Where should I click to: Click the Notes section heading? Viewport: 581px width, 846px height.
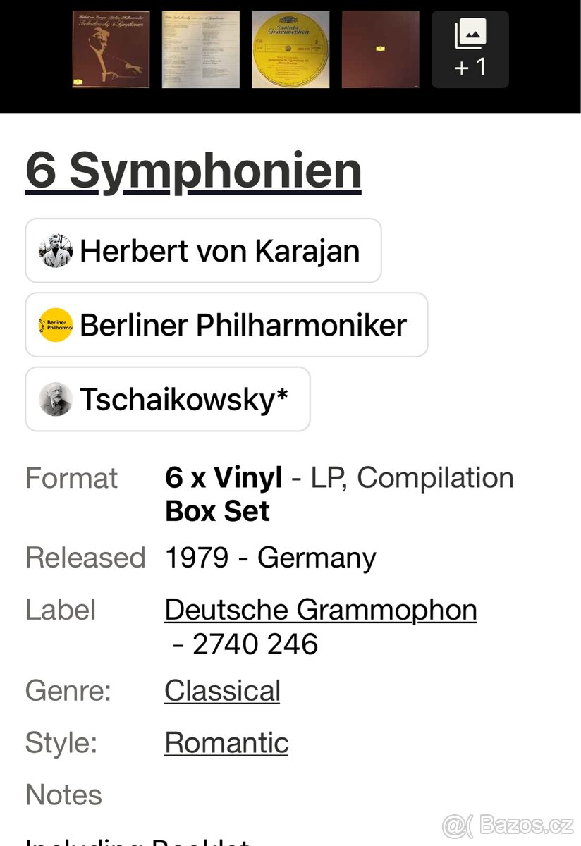pos(63,794)
